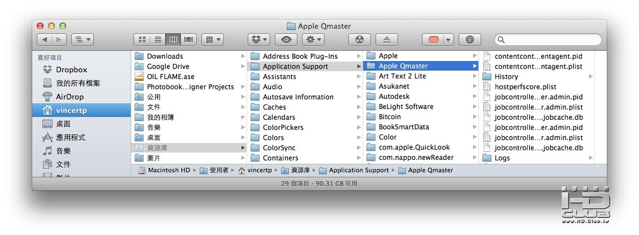Select the Bitcoin folder
Image resolution: width=639 pixels, height=235 pixels.
[x=421, y=117]
